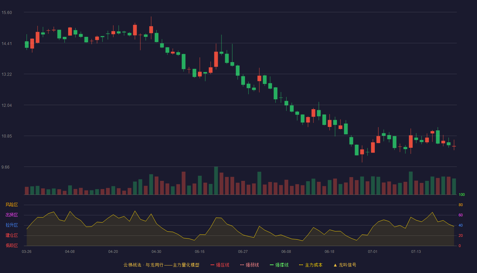This screenshot has height=273, width=477.
Task: Toggle the 龙吟信号 legend entry
Action: pyautogui.click(x=345, y=265)
